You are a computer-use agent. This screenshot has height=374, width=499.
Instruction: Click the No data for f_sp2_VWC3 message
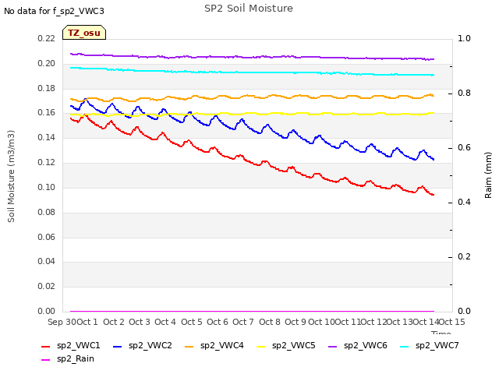pyautogui.click(x=54, y=11)
